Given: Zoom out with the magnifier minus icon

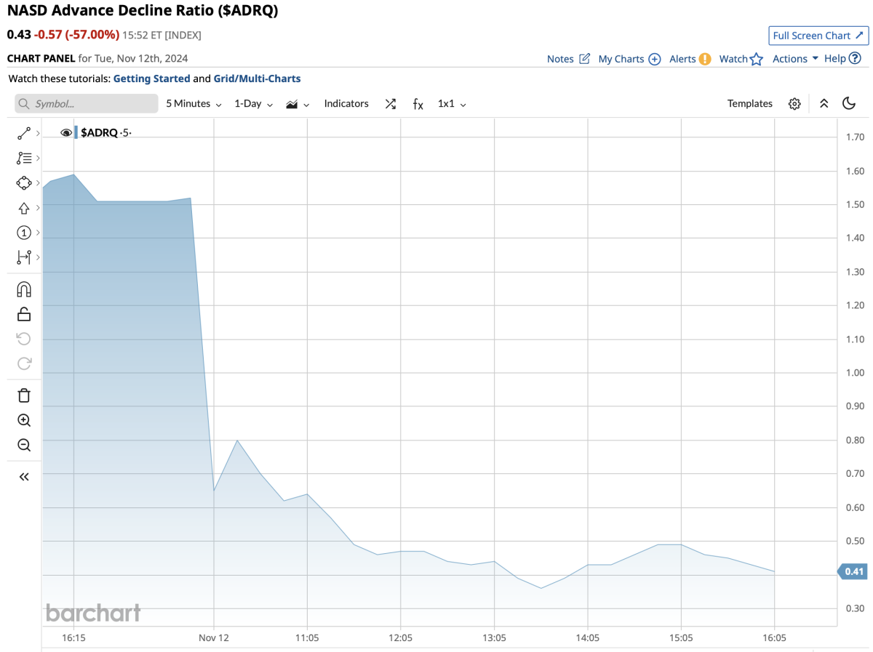Looking at the screenshot, I should [x=23, y=445].
